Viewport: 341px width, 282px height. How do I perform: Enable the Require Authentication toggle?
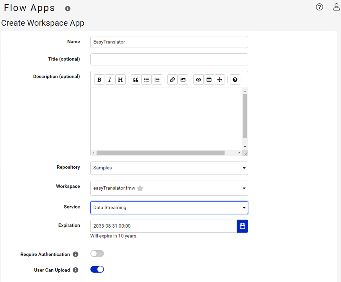coord(97,253)
